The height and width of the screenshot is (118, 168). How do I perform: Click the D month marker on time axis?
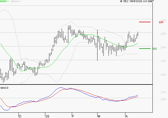pyautogui.click(x=20, y=116)
